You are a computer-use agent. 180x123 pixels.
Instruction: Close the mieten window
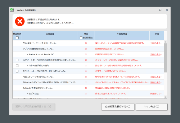pos(167,10)
